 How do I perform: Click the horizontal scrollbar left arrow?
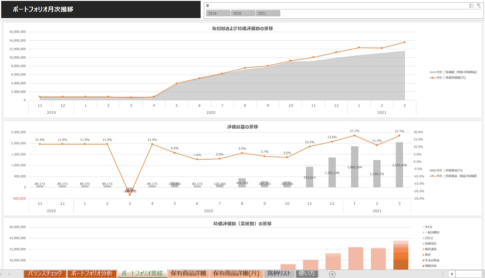[452, 274]
